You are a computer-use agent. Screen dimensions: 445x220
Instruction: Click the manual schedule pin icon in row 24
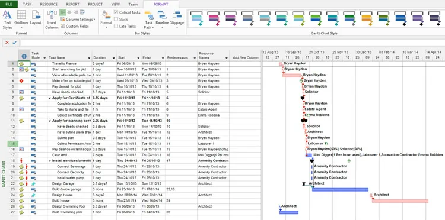pos(33,195)
